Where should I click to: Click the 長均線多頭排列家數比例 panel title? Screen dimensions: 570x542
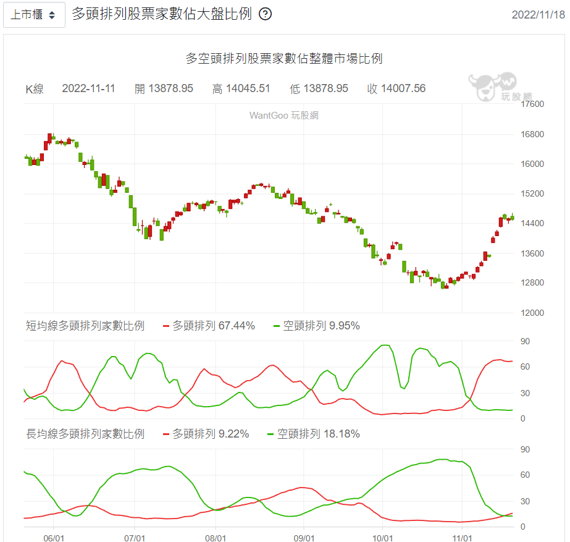click(85, 434)
